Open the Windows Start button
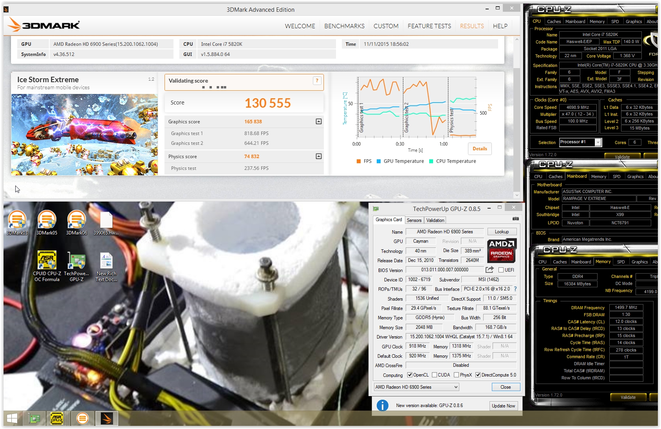 point(12,418)
